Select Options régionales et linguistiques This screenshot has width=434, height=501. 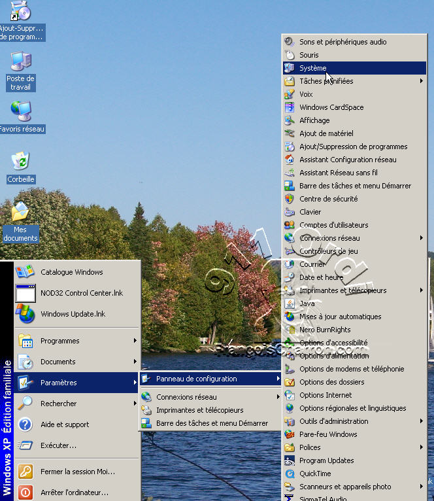(x=354, y=408)
